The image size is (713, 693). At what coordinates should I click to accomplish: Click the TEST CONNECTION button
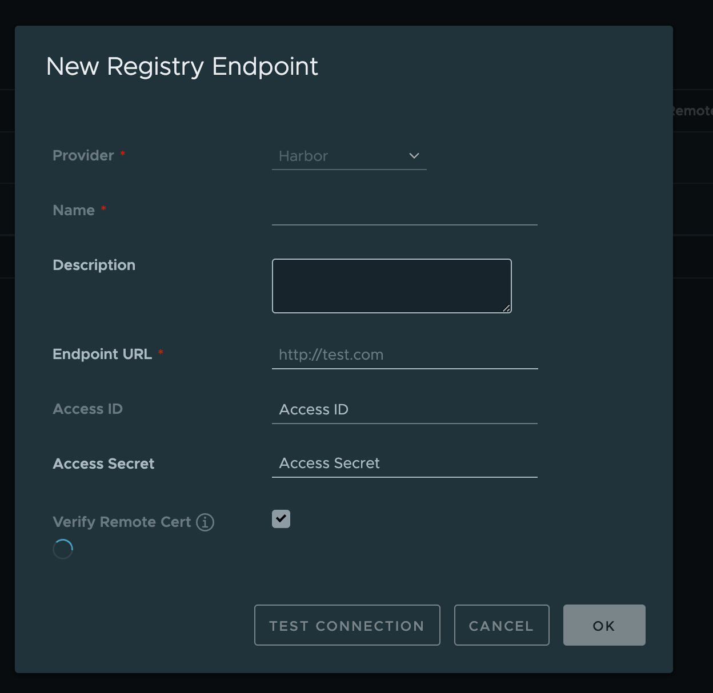347,625
